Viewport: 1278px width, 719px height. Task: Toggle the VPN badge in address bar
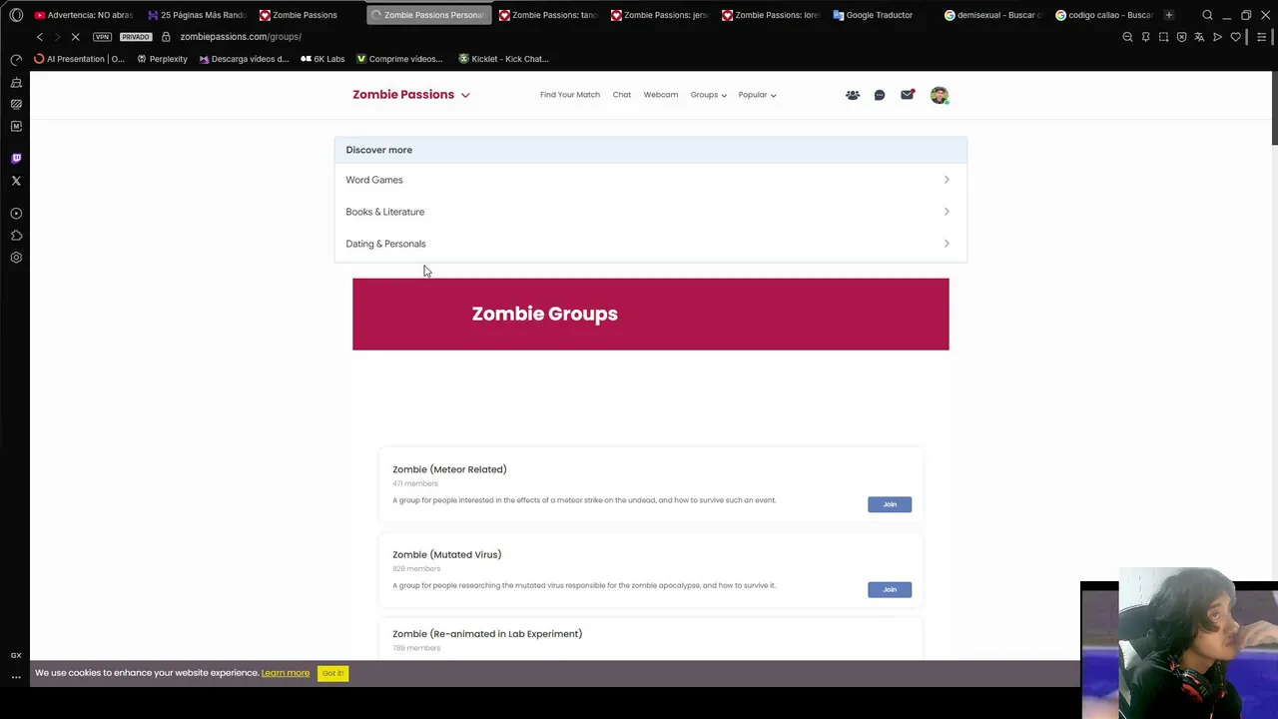click(x=102, y=37)
